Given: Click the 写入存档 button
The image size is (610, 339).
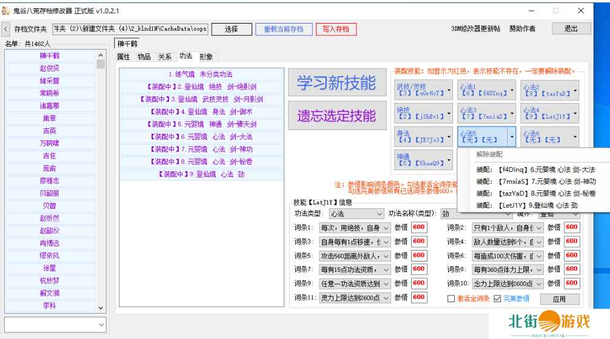Looking at the screenshot, I should pos(336,29).
